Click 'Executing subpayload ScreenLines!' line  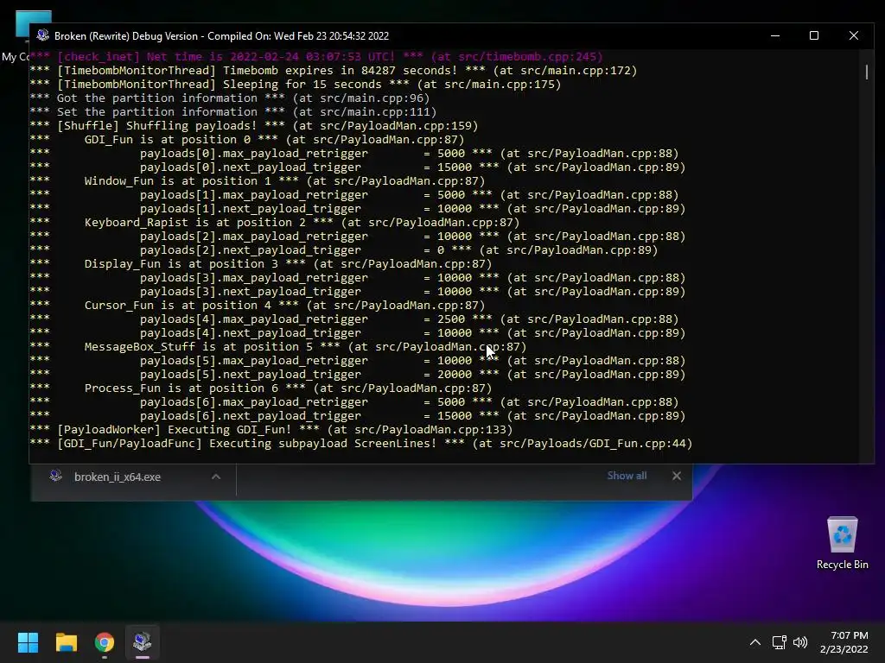[x=361, y=443]
